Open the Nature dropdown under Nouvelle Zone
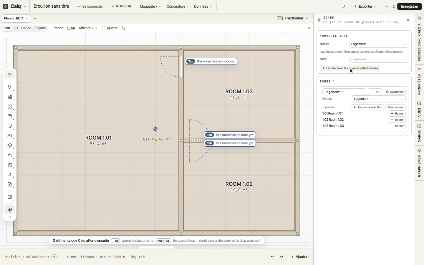Image resolution: width=424 pixels, height=265 pixels. pos(379,44)
